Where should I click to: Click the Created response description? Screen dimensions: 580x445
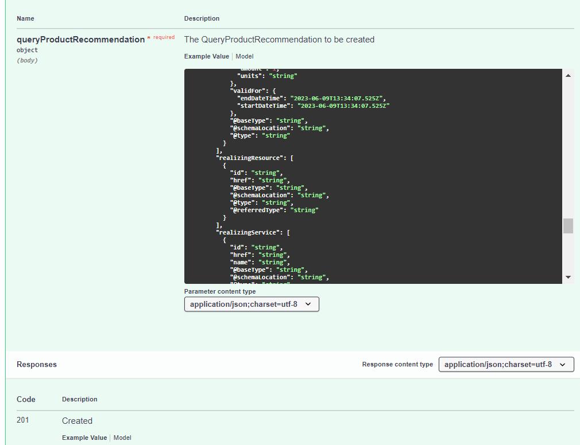click(x=77, y=420)
